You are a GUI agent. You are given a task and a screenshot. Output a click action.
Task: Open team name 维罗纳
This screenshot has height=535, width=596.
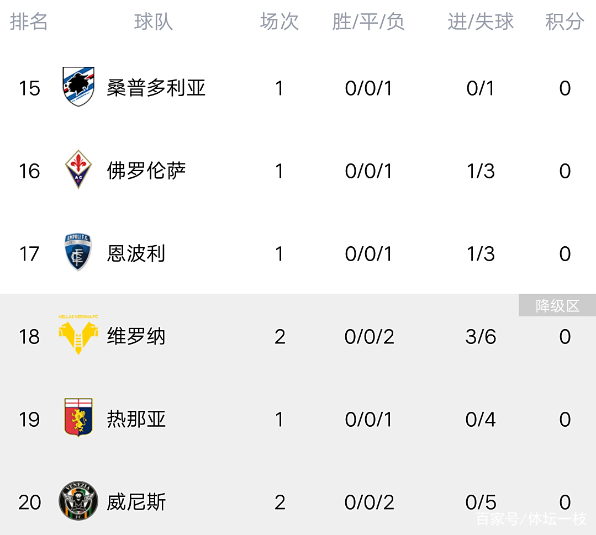(136, 336)
